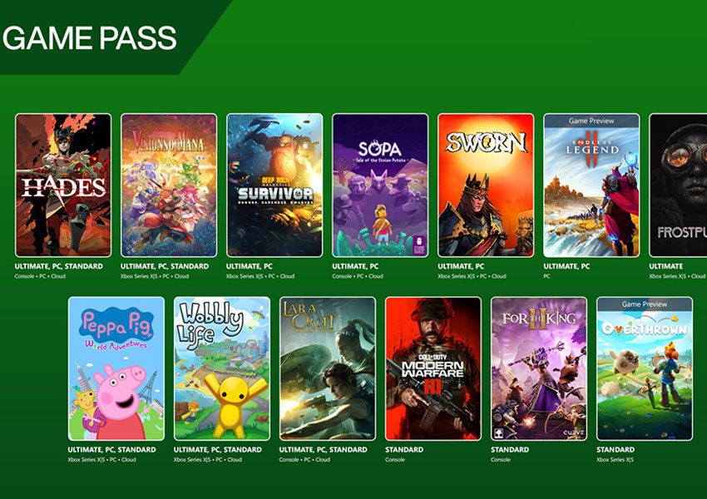Click the For The King II cover
Image resolution: width=707 pixels, height=499 pixels.
pyautogui.click(x=539, y=368)
